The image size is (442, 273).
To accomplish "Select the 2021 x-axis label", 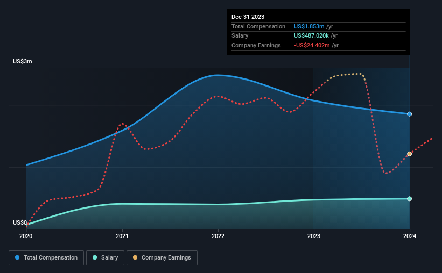I will 122,236.
